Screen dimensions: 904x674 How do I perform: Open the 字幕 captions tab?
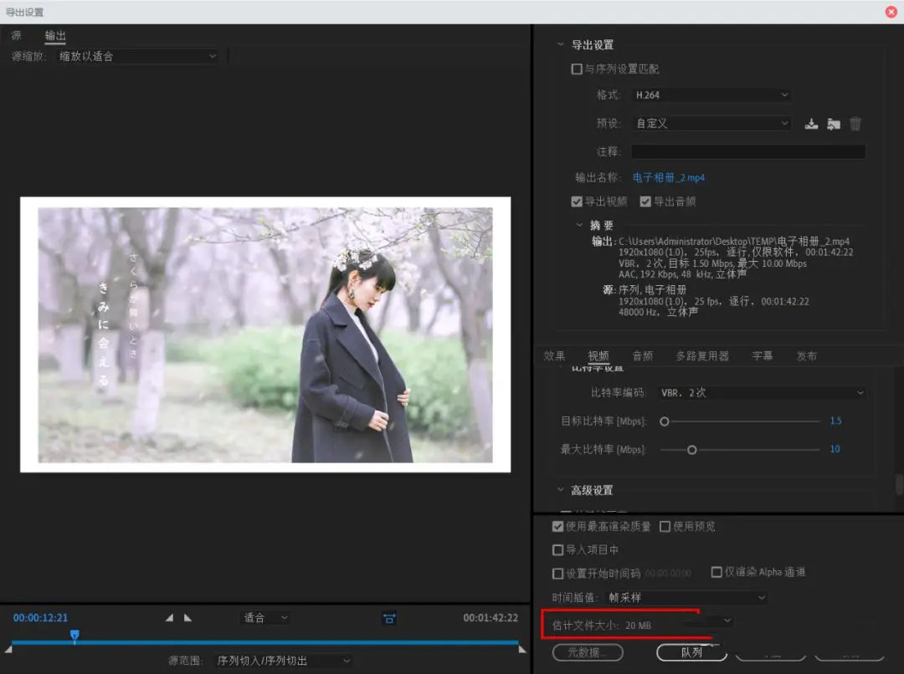pos(763,356)
